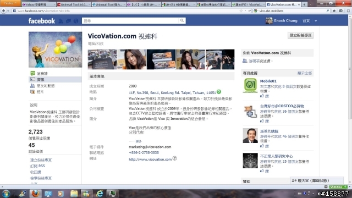Switch to the Uninstall Tool 3.0.0 tab
The image size is (352, 198).
pyautogui.click(x=73, y=4)
